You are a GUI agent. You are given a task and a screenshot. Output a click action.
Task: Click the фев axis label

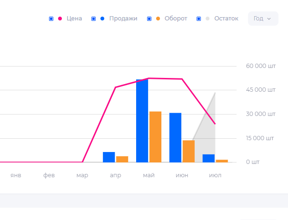coord(49,175)
